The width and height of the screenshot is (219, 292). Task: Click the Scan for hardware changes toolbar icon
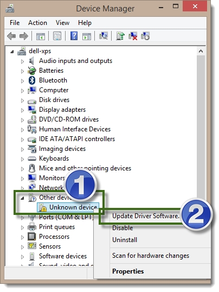coord(104,36)
